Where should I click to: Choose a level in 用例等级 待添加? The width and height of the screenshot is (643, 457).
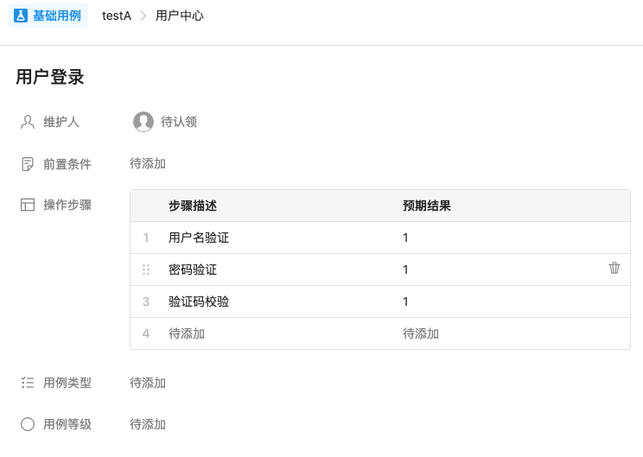coord(148,424)
